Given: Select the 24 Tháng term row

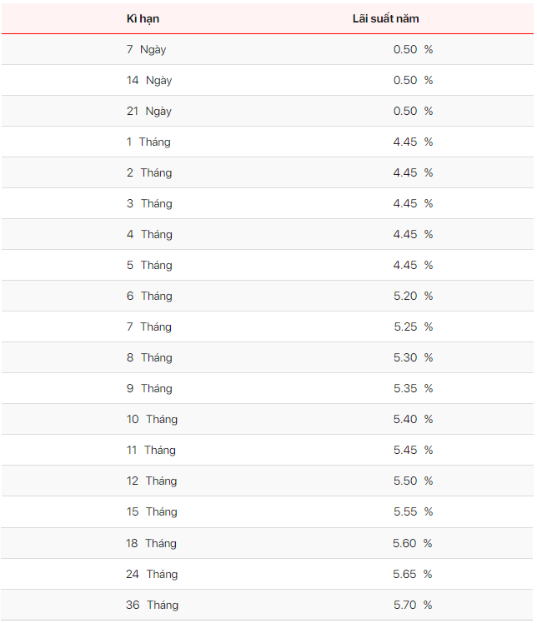Looking at the screenshot, I should [x=267, y=574].
